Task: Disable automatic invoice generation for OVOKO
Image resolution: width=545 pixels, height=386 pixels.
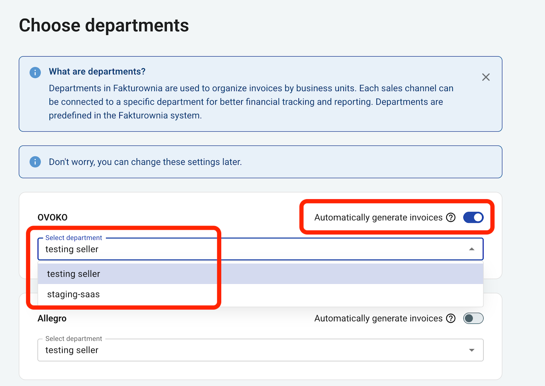Action: pos(473,217)
